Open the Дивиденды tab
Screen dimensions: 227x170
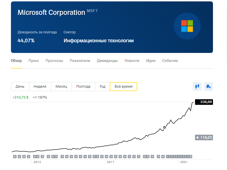click(107, 61)
